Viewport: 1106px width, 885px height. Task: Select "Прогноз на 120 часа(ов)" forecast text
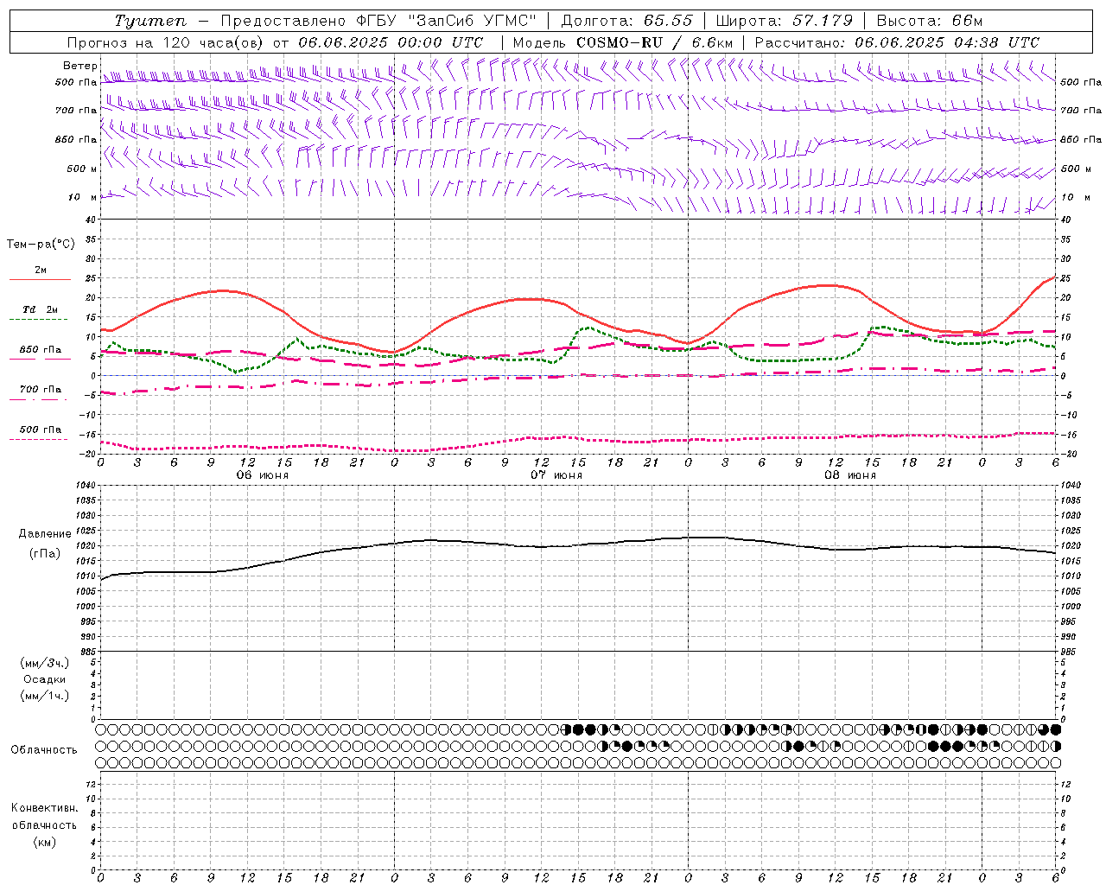click(166, 42)
